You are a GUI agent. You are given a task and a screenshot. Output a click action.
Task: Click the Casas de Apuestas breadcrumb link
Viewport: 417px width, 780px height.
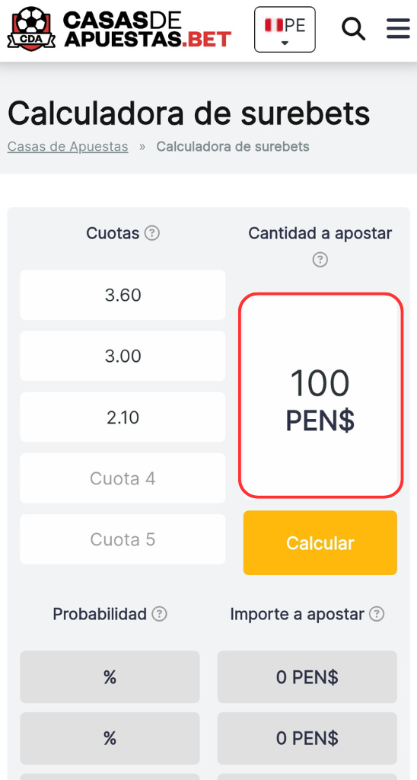pos(68,147)
